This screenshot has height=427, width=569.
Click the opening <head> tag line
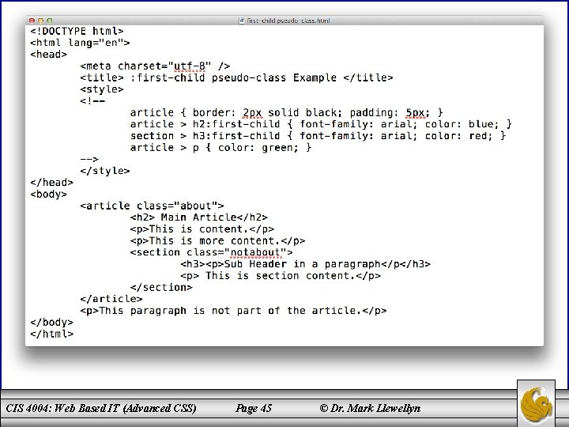pos(49,55)
